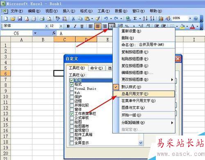Screen dimensions: 205x160
Task: Click the Spelling check icon
Action: (58, 18)
